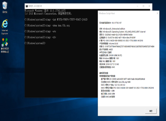This screenshot has width=166, height=121.
Task: Click the slmgr -ato command line
Action: coord(40,31)
